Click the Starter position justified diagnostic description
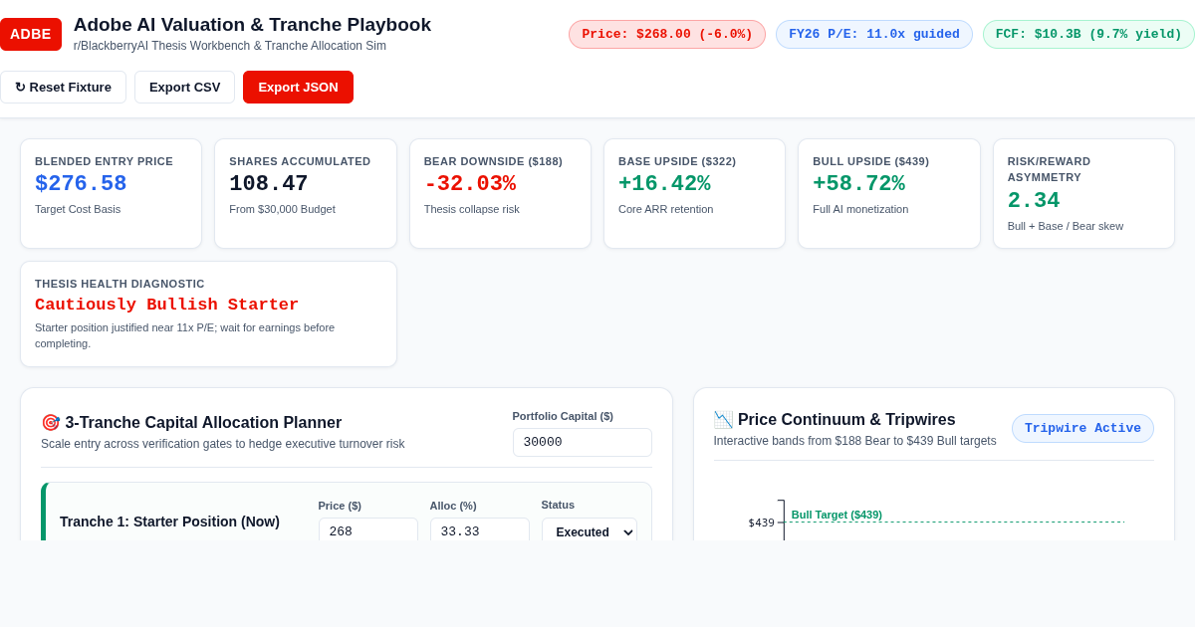This screenshot has width=1195, height=627. pyautogui.click(x=184, y=335)
